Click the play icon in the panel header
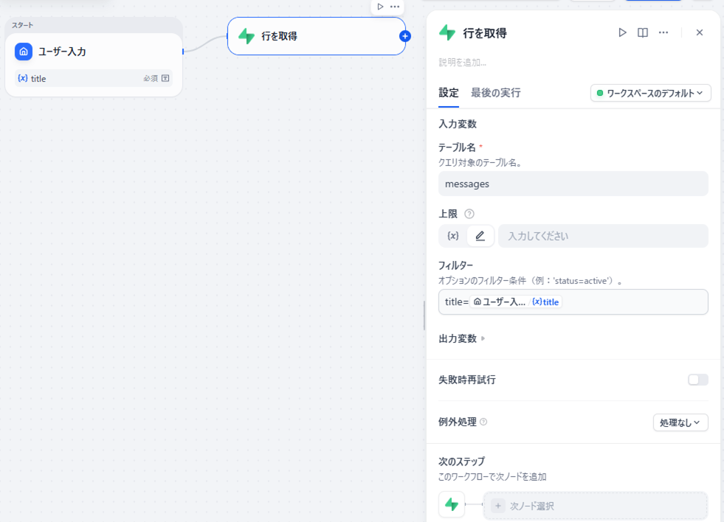Image resolution: width=724 pixels, height=522 pixels. [622, 32]
